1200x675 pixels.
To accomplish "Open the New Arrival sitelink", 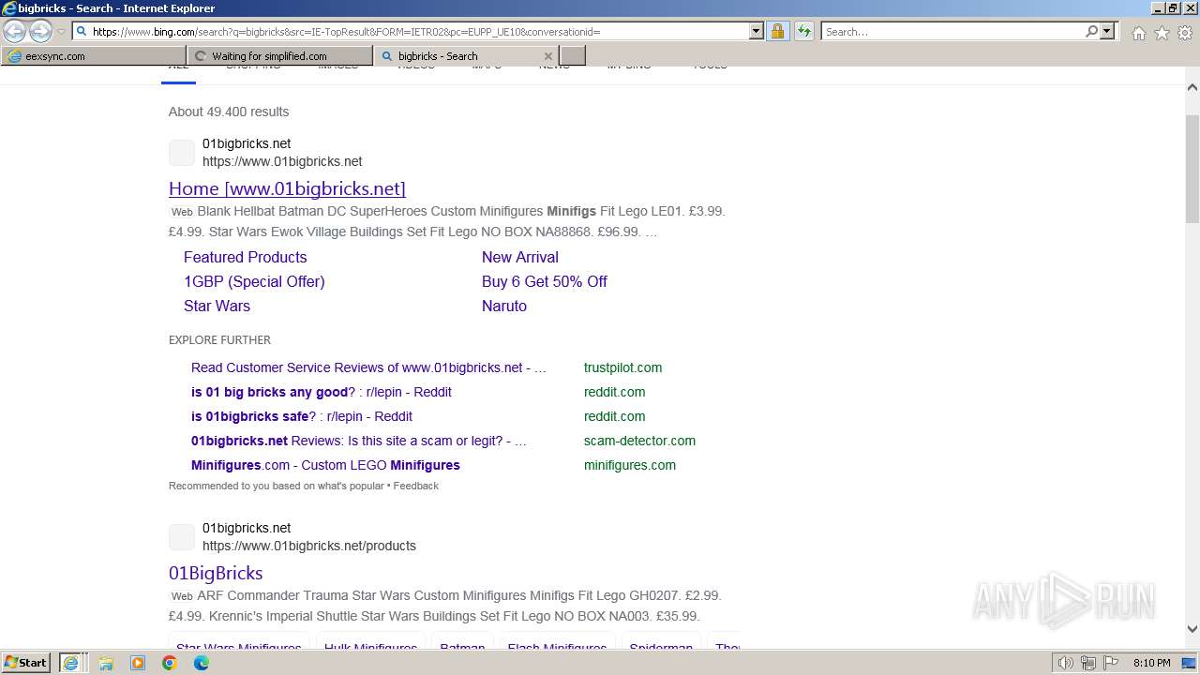I will (520, 257).
